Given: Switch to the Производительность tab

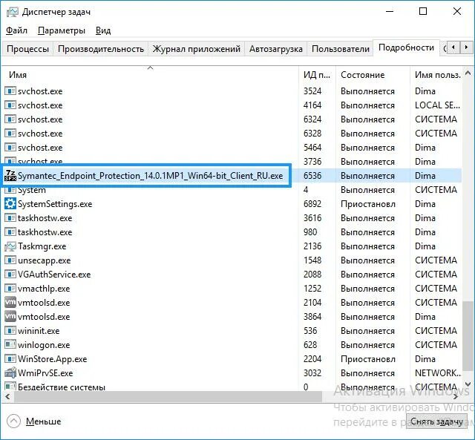Looking at the screenshot, I should click(101, 49).
